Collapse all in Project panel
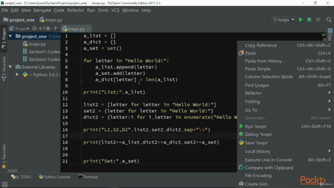This screenshot has width=334, height=188. pos(40,28)
